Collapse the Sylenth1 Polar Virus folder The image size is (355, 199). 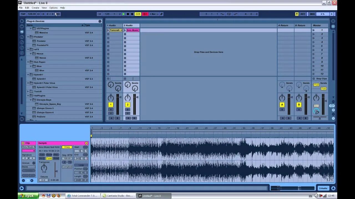pyautogui.click(x=28, y=83)
